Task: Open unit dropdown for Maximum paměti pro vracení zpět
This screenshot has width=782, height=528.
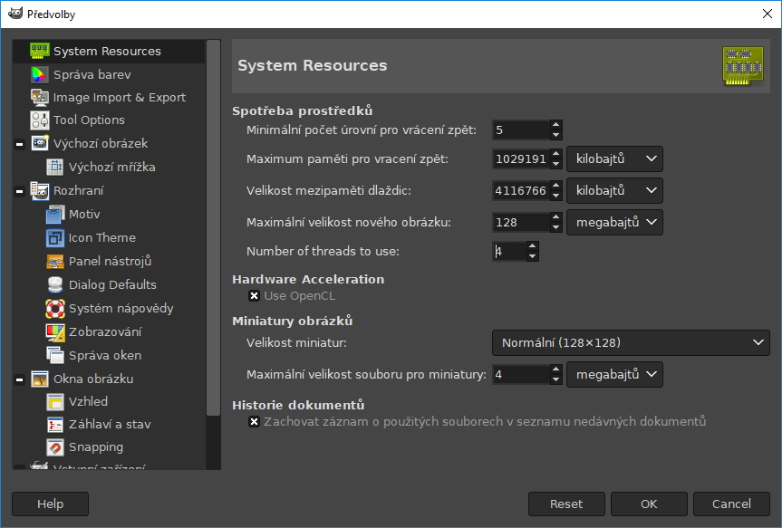Action: point(614,159)
